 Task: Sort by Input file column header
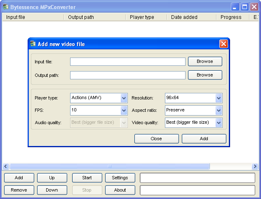[33, 17]
